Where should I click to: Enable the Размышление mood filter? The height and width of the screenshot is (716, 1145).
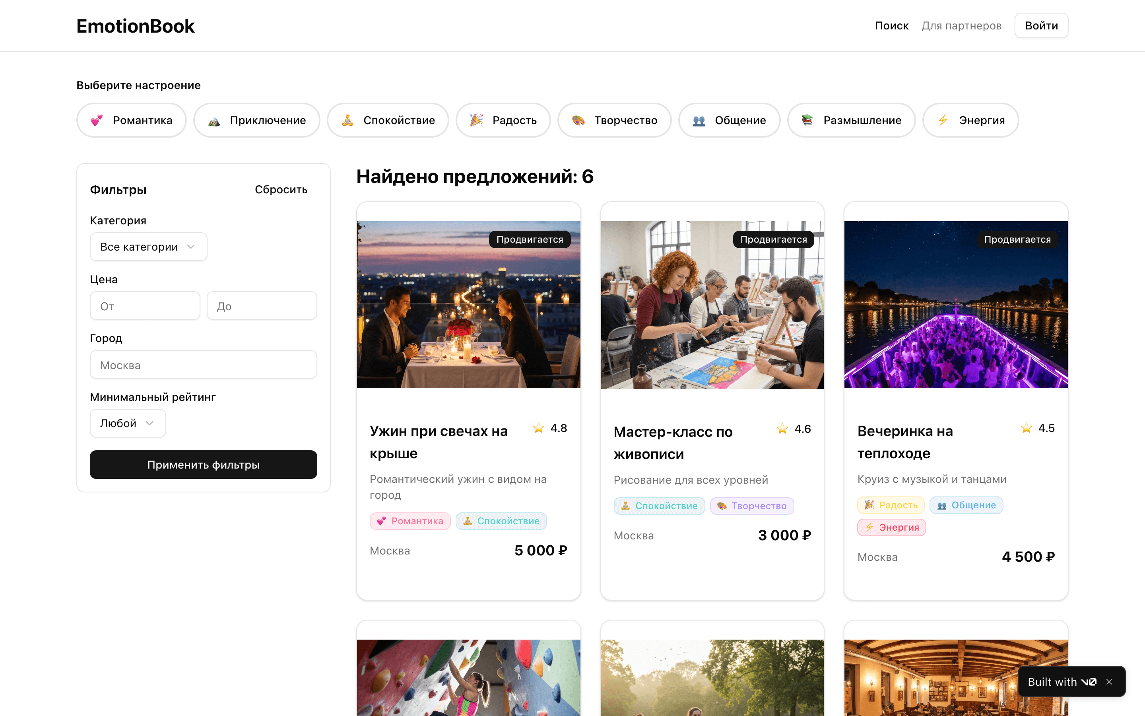pos(851,120)
